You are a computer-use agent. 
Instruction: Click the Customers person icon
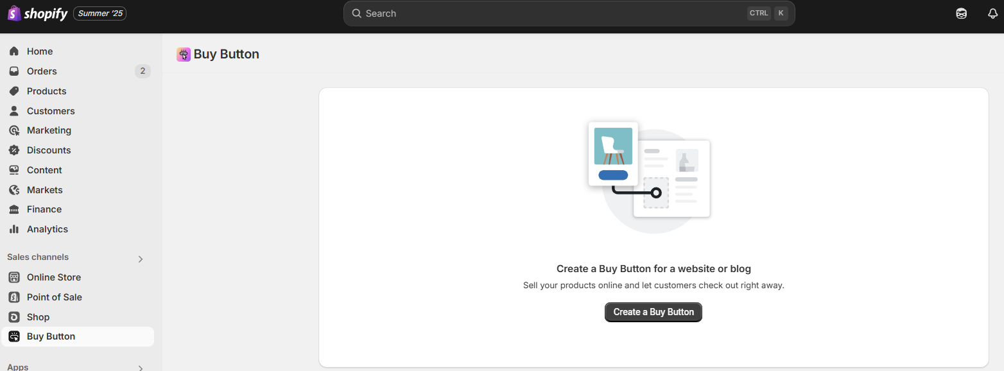[14, 111]
